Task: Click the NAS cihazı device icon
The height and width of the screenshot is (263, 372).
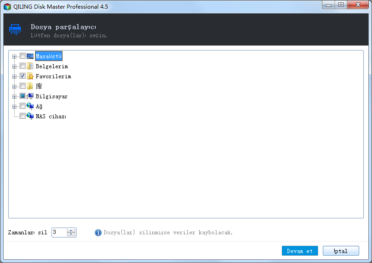Action: (30, 116)
